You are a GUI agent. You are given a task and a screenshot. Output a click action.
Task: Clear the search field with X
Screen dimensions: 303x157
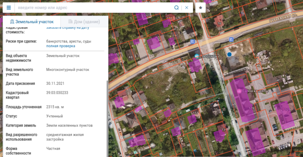[x=186, y=8]
